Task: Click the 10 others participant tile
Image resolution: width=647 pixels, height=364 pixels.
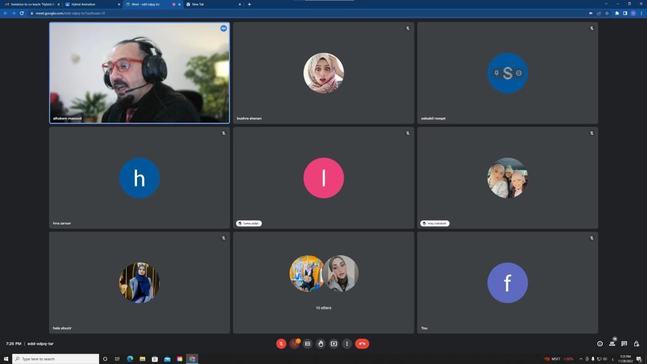Action: pos(323,282)
